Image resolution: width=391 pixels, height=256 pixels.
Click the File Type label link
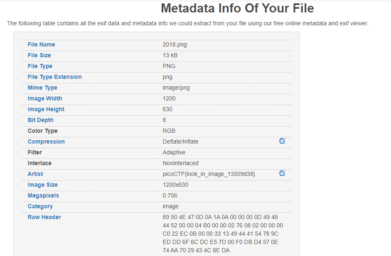click(x=40, y=66)
